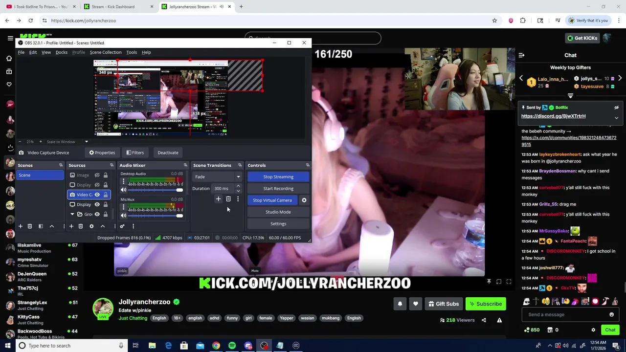626x352 pixels.
Task: Click Gift Subs button
Action: (444, 304)
